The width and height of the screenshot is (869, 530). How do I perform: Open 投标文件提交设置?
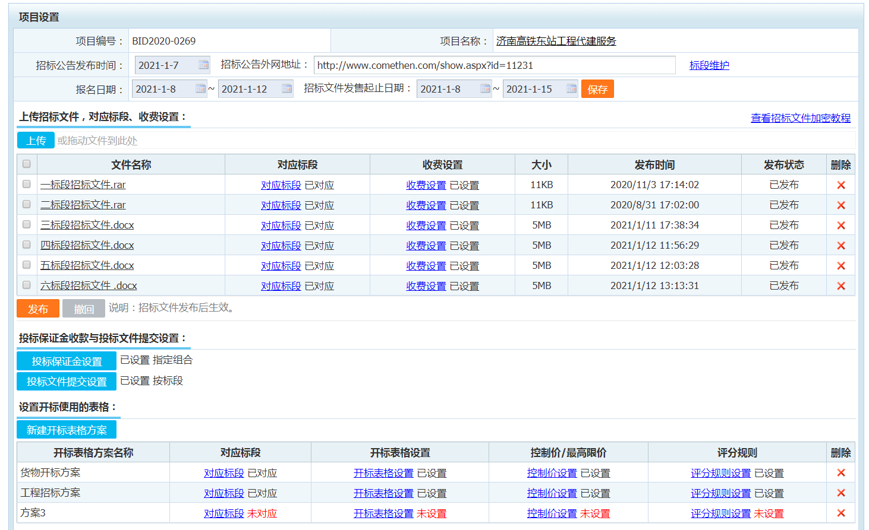[67, 381]
